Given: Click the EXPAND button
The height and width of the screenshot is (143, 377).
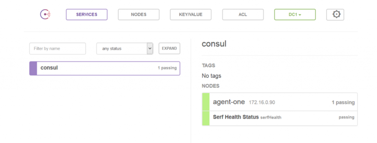Looking at the screenshot, I should (169, 49).
